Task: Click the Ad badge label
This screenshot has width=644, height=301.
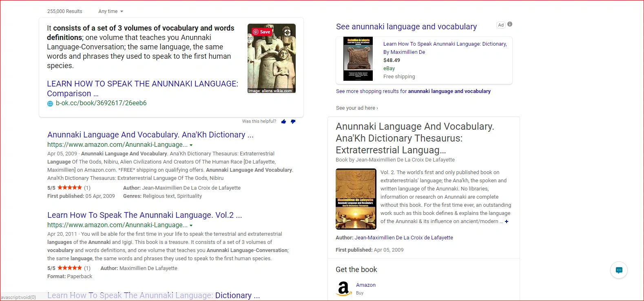Action: 501,25
